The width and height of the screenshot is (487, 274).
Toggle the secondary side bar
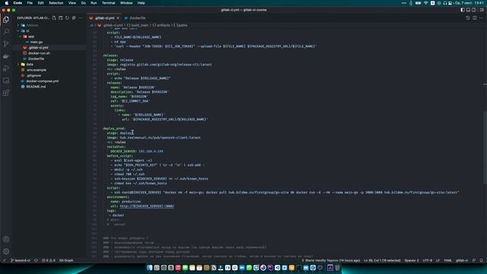tap(474, 10)
